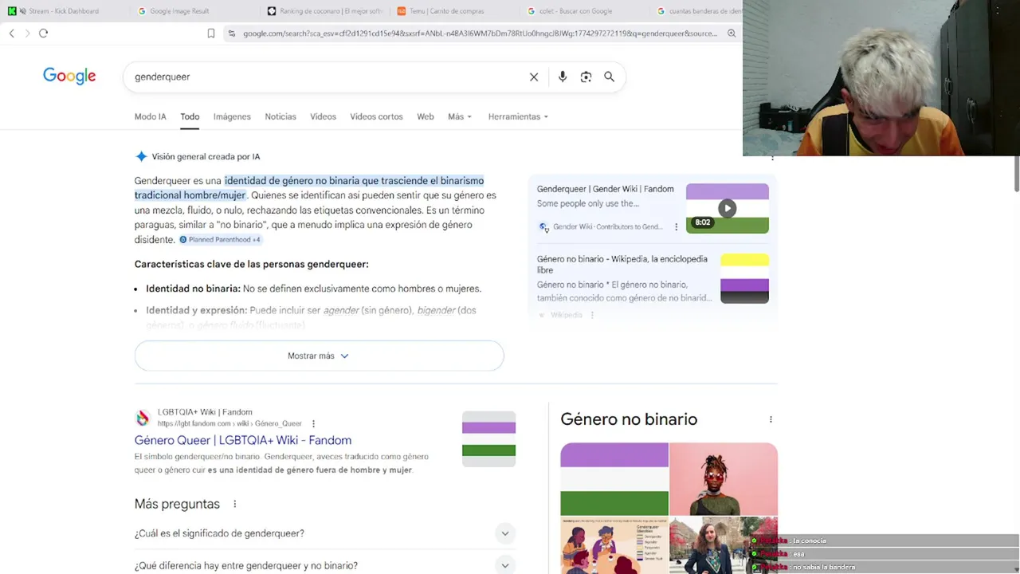Viewport: 1020px width, 574px height.
Task: Select the Videos cortos results tab
Action: [x=376, y=117]
